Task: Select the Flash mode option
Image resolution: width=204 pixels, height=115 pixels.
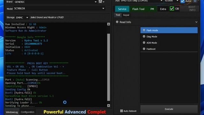Action: click(169, 30)
